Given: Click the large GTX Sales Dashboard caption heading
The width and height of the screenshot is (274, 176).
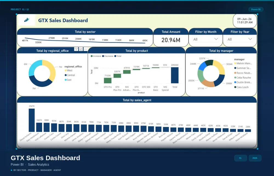Looking at the screenshot, I should click(45, 158).
